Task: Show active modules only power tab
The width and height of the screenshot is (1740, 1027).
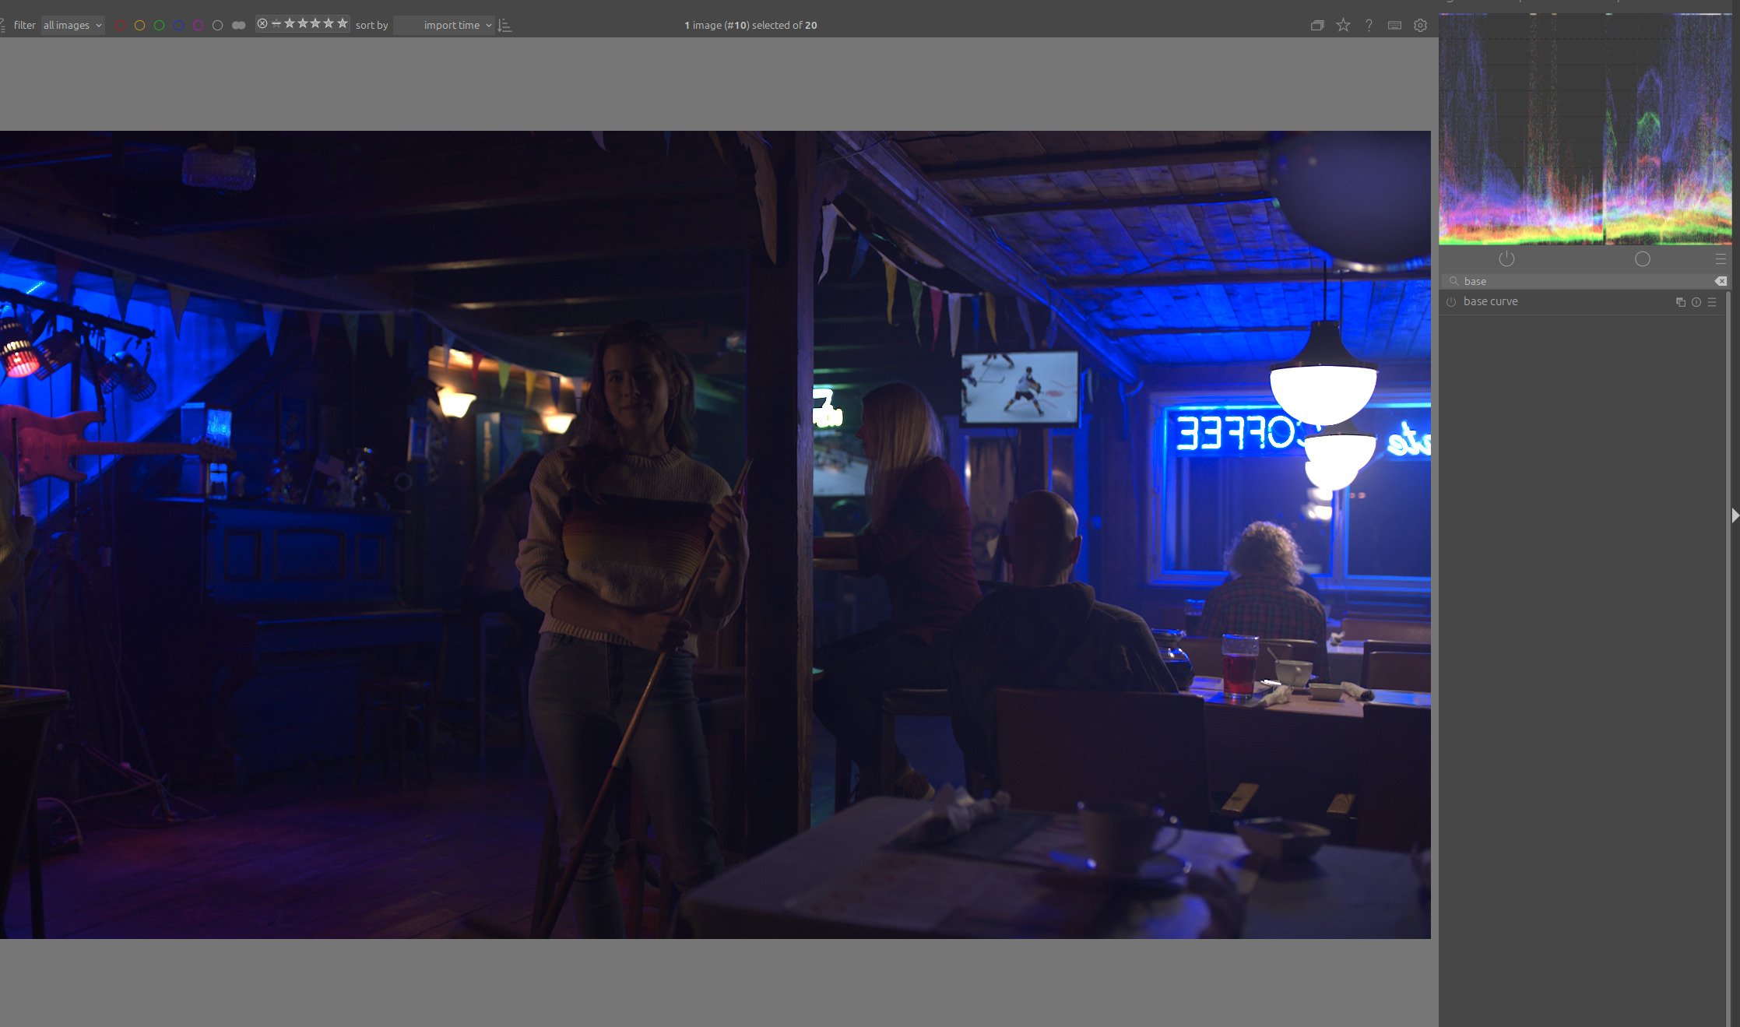Action: [1506, 259]
